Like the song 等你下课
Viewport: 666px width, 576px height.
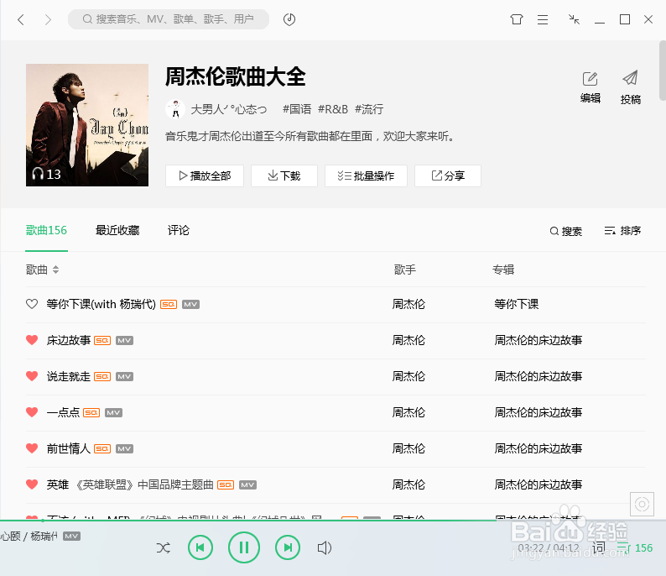32,304
